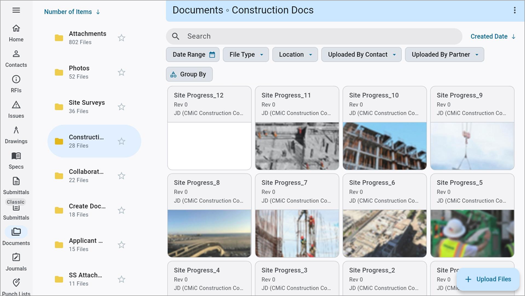Image resolution: width=525 pixels, height=296 pixels.
Task: Star the Create Doc... folder
Action: pyautogui.click(x=121, y=210)
